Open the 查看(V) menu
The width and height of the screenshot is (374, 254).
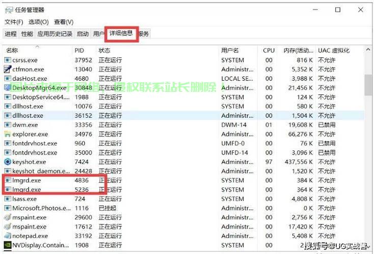click(x=64, y=22)
